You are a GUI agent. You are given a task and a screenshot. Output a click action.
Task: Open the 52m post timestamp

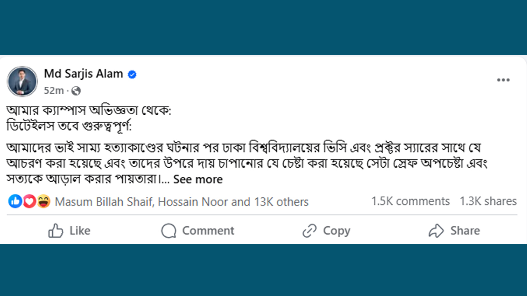click(x=54, y=90)
